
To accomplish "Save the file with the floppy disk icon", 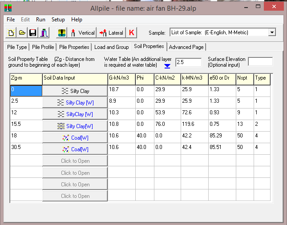I will tap(33, 33).
